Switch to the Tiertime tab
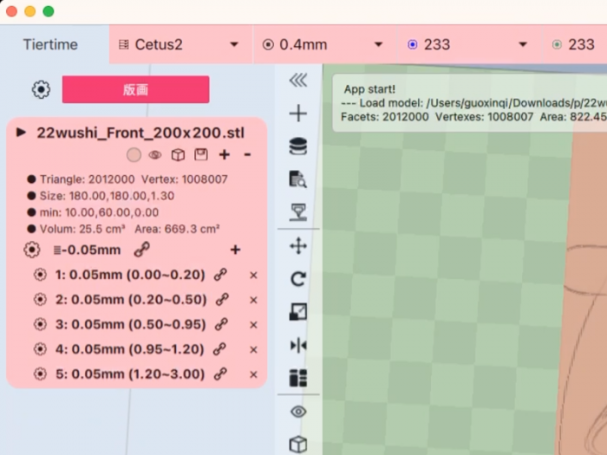This screenshot has width=607, height=455. tap(50, 44)
